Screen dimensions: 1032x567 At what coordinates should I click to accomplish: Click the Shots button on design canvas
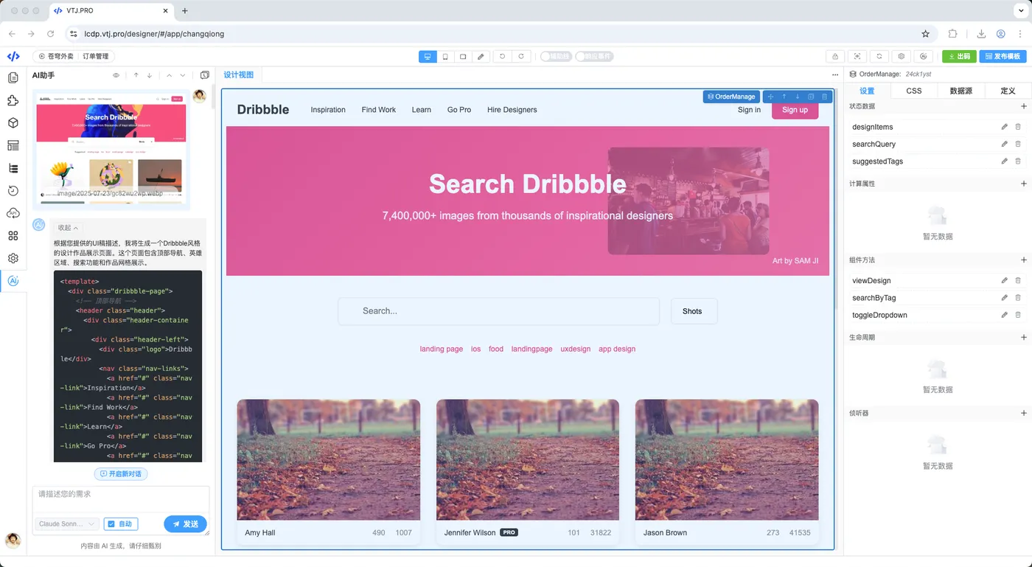[x=694, y=311]
